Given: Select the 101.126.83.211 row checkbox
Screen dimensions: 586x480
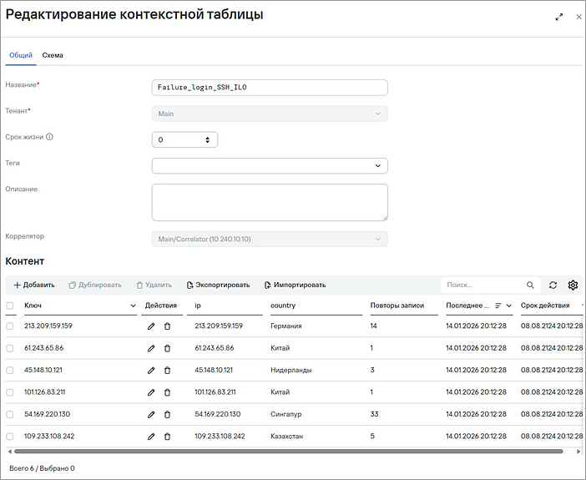Looking at the screenshot, I should (x=10, y=392).
